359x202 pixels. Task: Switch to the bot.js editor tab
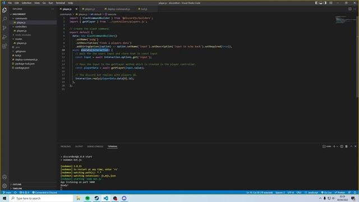(144, 9)
